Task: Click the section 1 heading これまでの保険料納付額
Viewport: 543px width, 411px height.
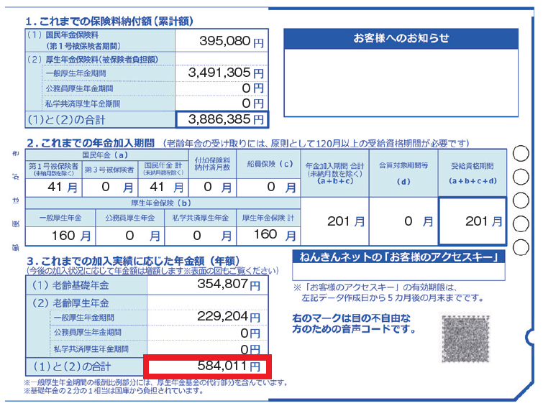Action: [x=109, y=22]
